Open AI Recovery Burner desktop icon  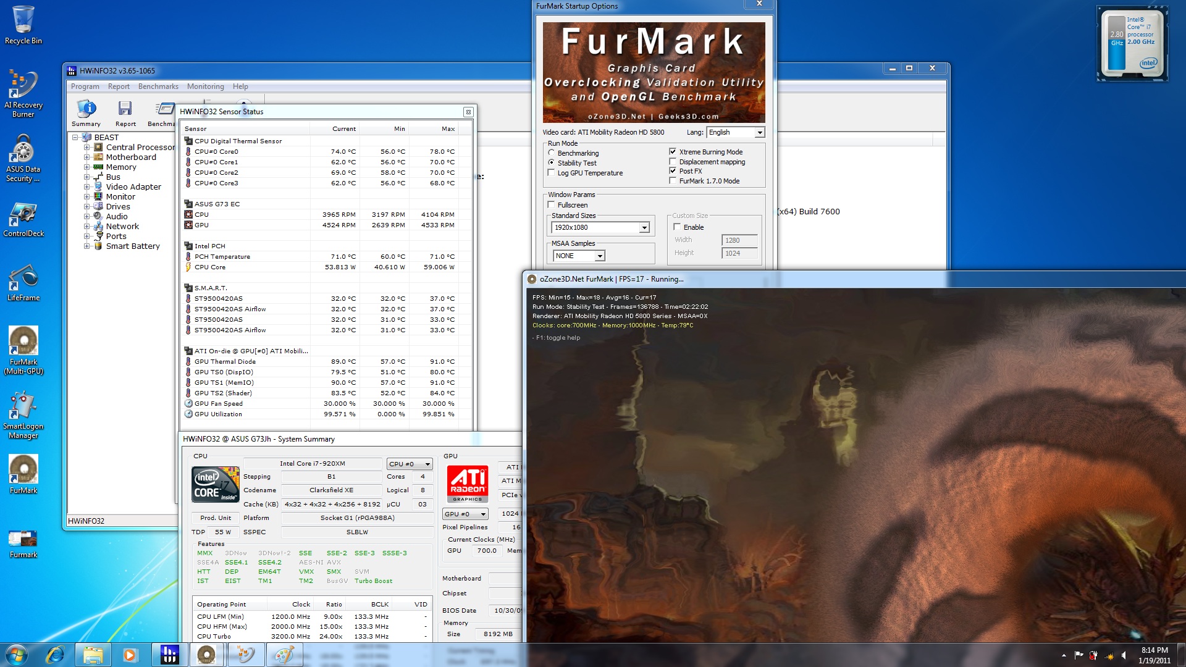tap(23, 93)
